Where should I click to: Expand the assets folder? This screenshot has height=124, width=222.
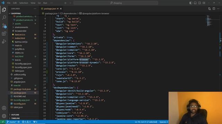click(23, 24)
